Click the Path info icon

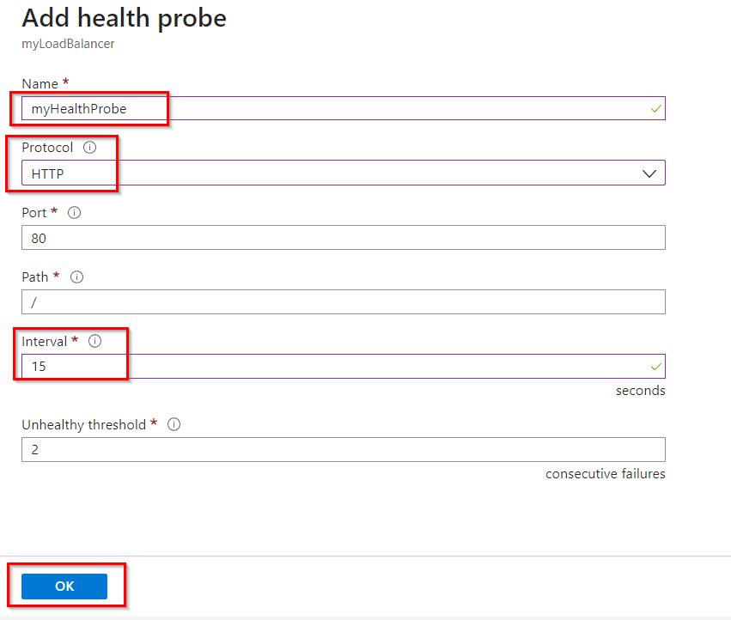click(x=76, y=277)
